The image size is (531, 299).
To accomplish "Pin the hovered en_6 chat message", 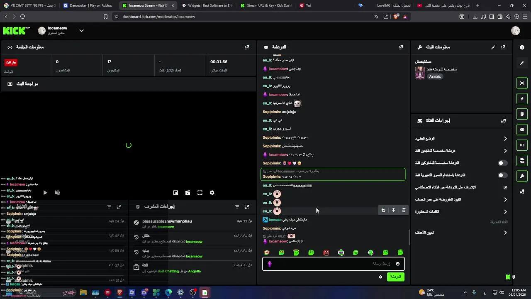I will (x=394, y=211).
